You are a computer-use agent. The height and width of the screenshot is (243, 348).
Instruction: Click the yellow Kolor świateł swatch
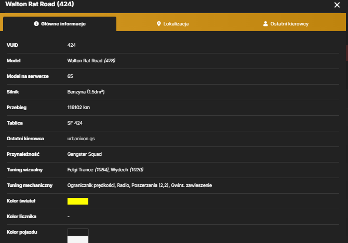pos(78,201)
